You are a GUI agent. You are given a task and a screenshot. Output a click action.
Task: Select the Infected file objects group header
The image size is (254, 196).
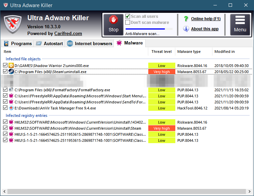pyautogui.click(x=23, y=59)
